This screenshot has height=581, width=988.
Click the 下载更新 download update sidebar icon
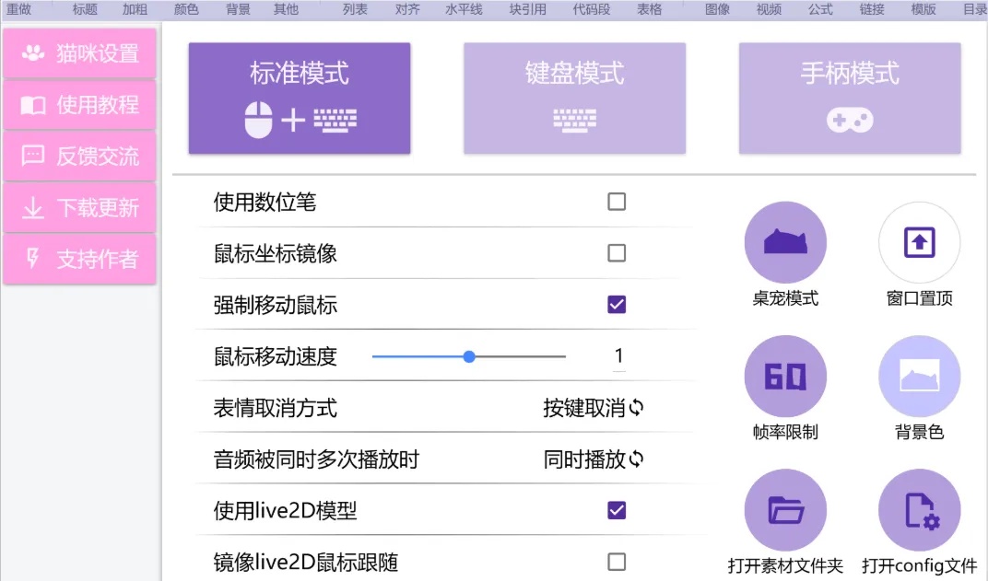[x=79, y=208]
